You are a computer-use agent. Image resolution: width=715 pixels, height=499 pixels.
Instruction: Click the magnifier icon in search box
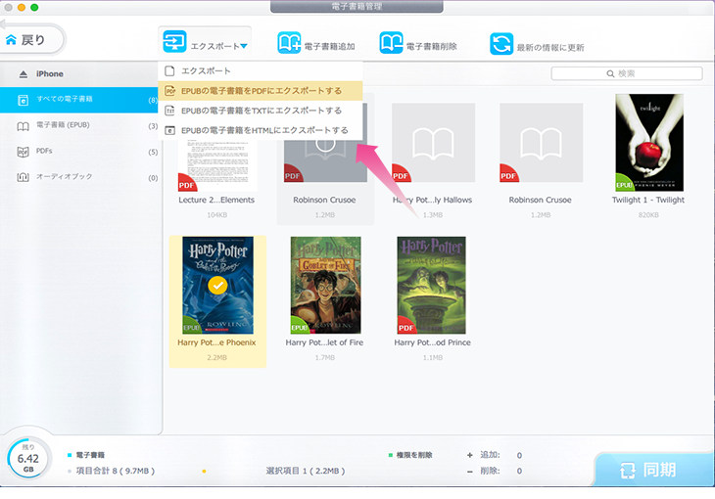point(610,73)
